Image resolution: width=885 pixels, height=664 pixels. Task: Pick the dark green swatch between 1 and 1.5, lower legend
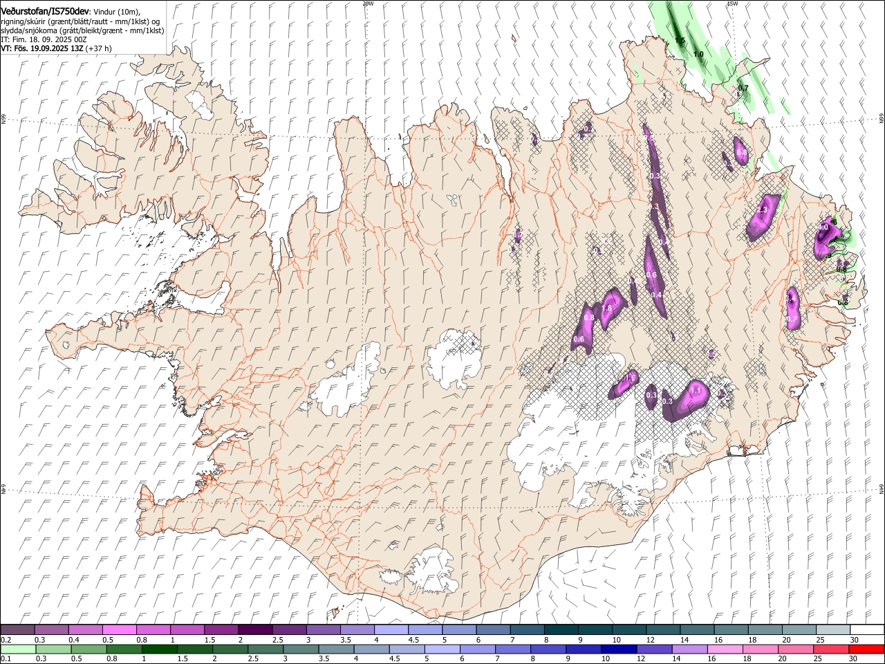pos(159,649)
